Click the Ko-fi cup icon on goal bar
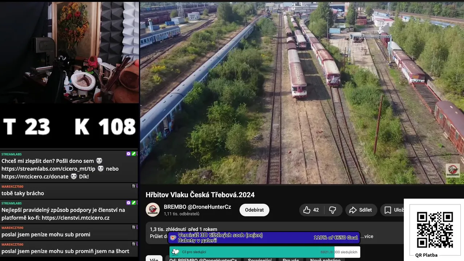The width and height of the screenshot is (464, 261). 173,238
